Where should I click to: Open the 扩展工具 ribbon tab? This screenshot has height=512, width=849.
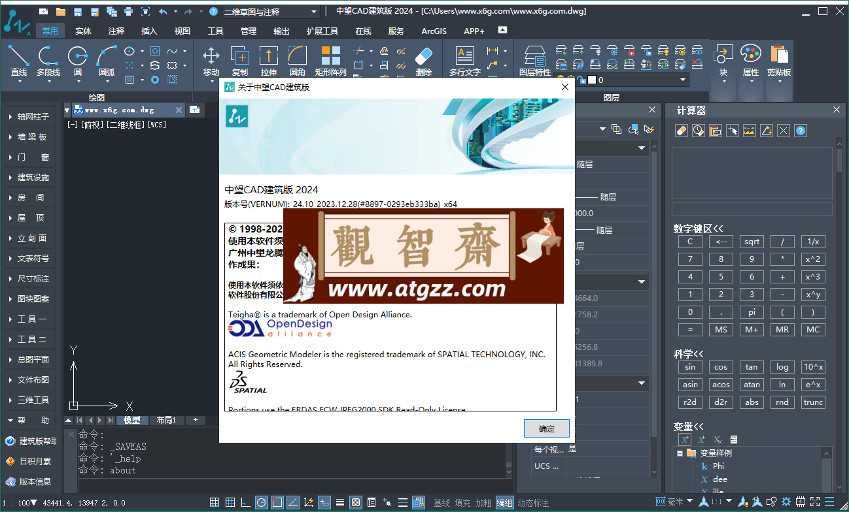click(322, 31)
